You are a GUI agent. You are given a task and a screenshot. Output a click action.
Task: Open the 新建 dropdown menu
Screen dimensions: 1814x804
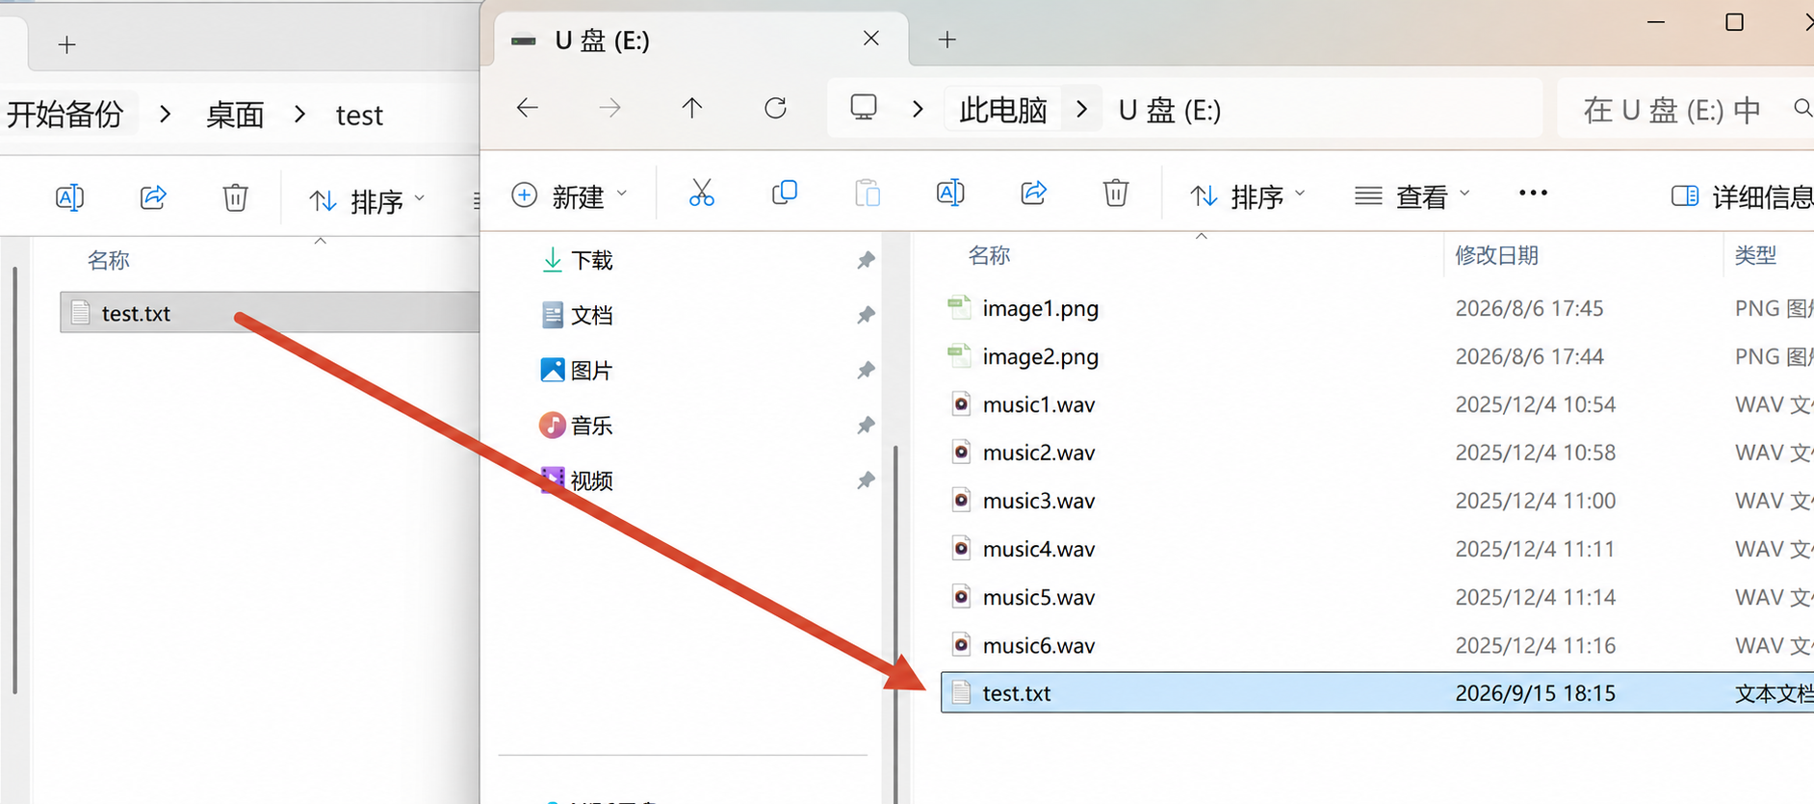click(x=569, y=195)
